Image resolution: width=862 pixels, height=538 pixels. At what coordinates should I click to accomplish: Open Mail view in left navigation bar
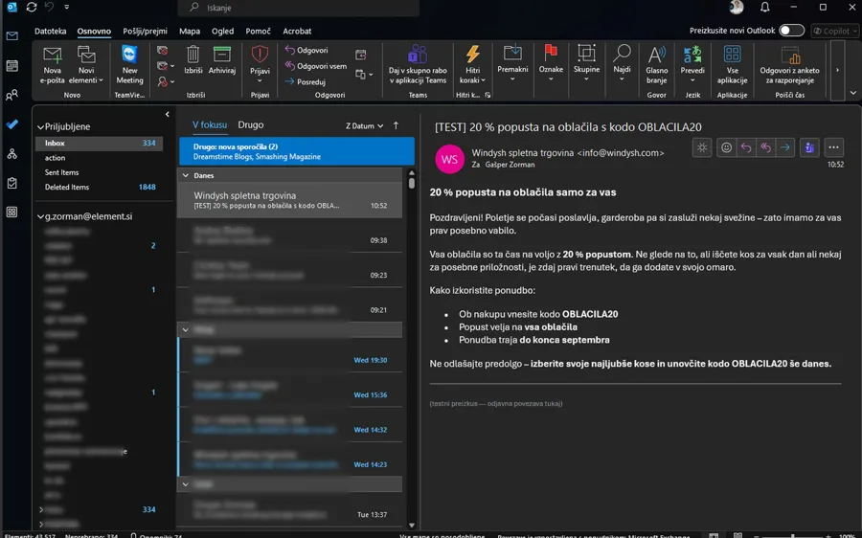11,36
